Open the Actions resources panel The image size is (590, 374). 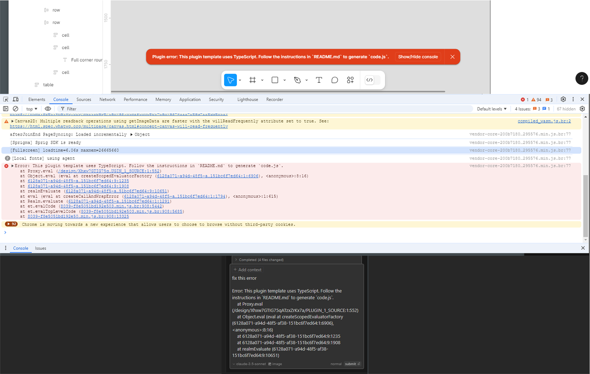click(350, 80)
